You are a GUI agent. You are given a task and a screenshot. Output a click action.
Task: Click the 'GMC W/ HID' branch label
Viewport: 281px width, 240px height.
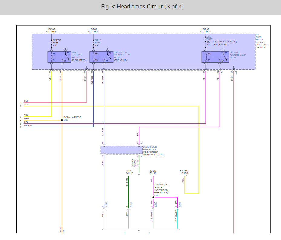[129, 172]
